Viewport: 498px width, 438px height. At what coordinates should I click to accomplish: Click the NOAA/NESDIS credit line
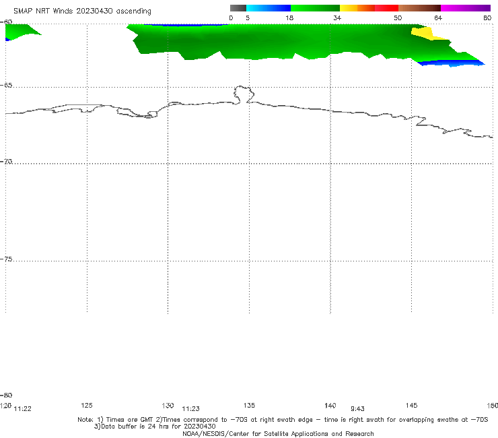pos(278,433)
